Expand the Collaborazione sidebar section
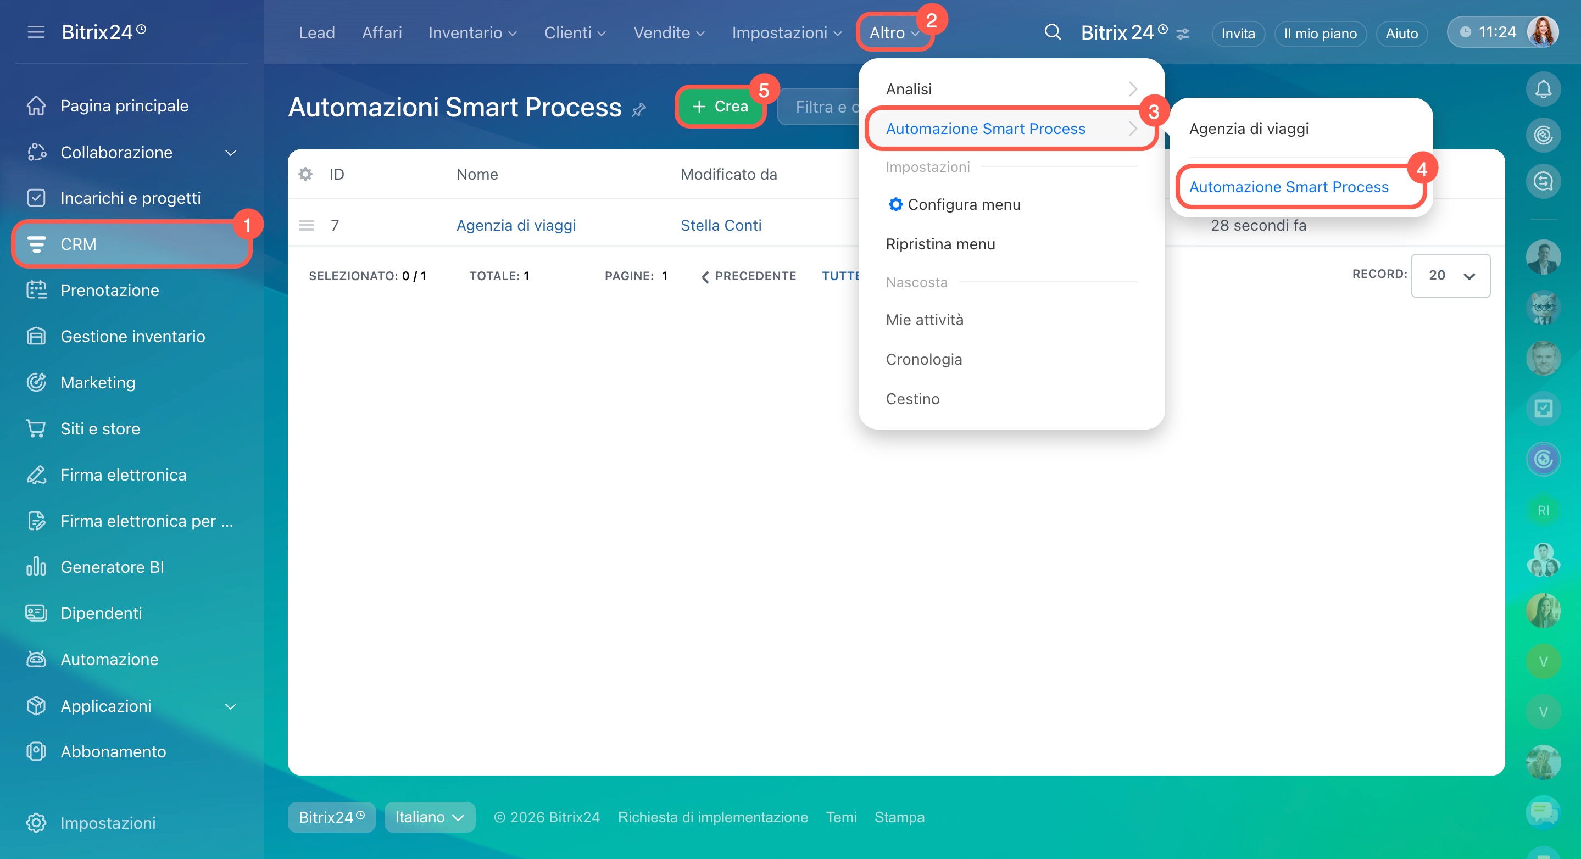This screenshot has width=1581, height=859. 230,152
